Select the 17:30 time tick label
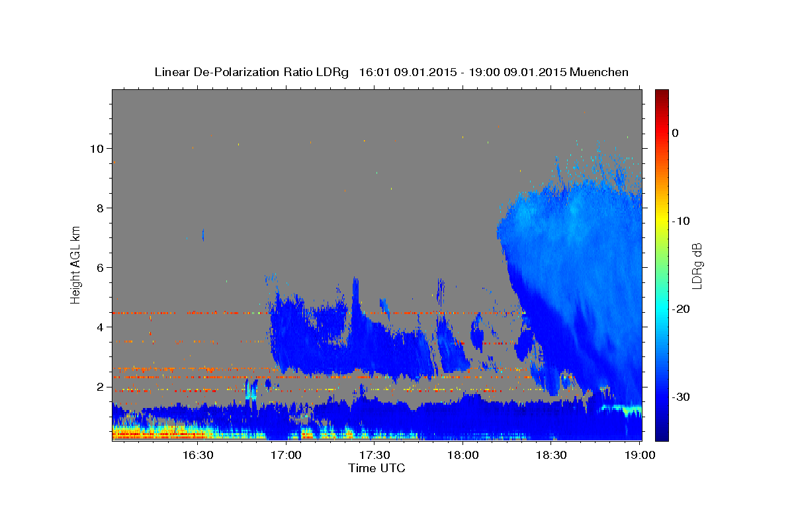The image size is (794, 529). (x=375, y=455)
